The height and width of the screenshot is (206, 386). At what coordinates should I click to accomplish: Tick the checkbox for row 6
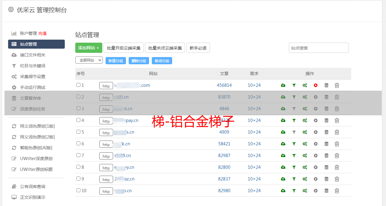click(x=78, y=144)
